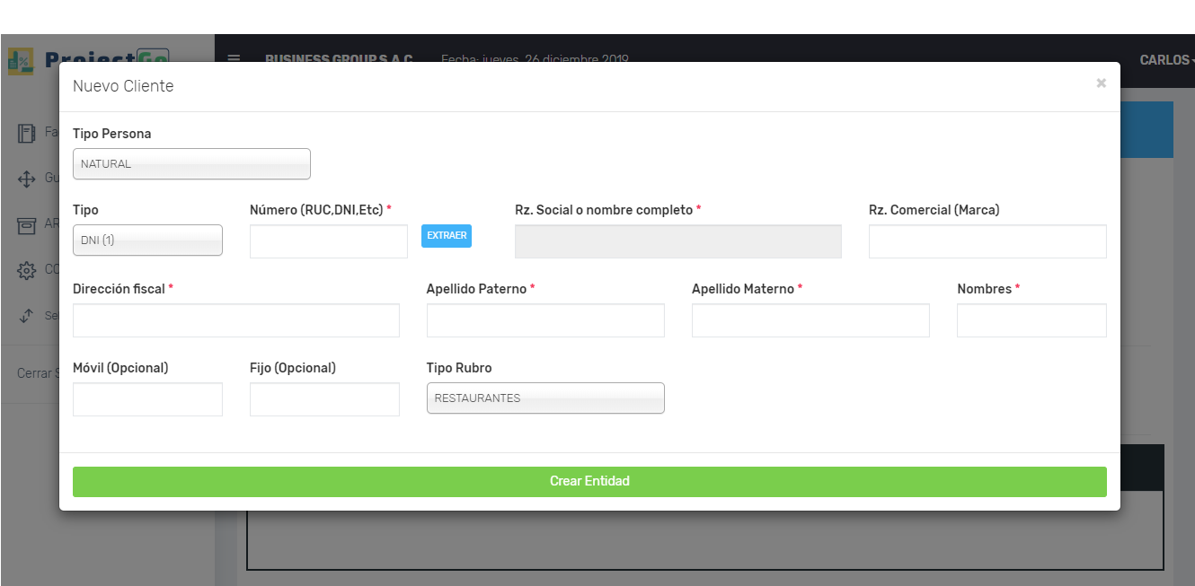
Task: Open the CARLOS user menu
Action: pos(1165,60)
